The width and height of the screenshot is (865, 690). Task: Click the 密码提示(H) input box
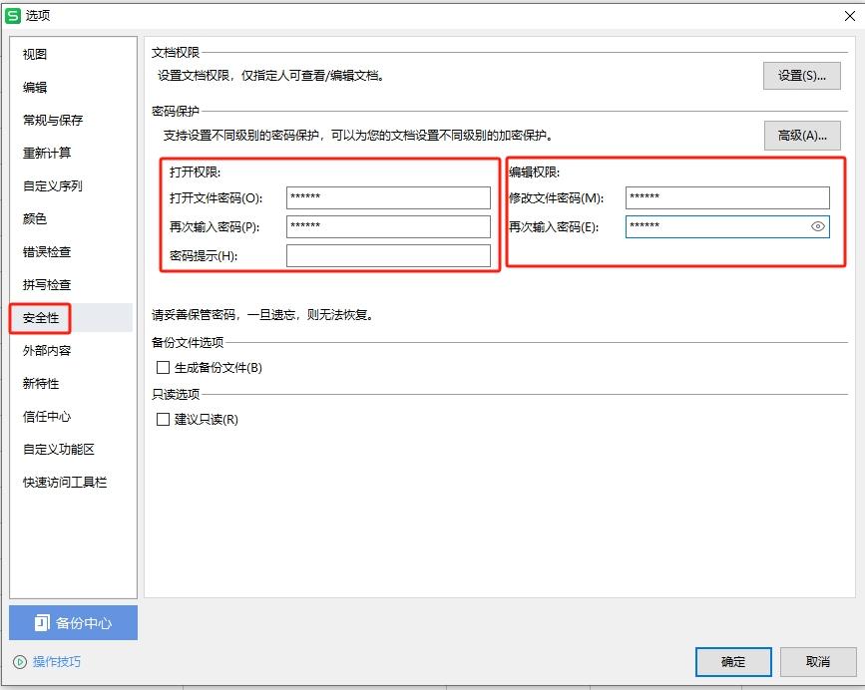point(388,255)
